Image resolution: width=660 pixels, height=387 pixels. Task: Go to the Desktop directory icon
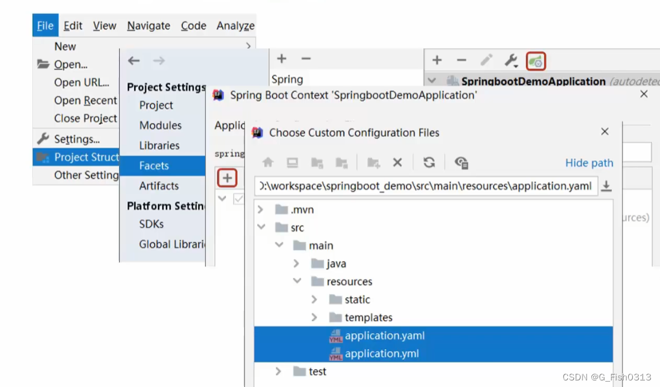pos(292,162)
